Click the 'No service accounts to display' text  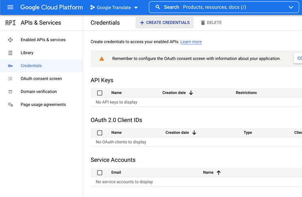point(124,182)
